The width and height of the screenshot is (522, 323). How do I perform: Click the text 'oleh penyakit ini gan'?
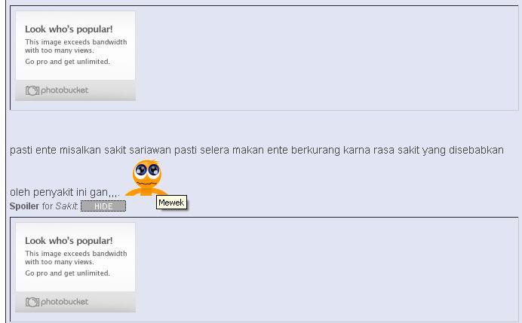tap(59, 193)
